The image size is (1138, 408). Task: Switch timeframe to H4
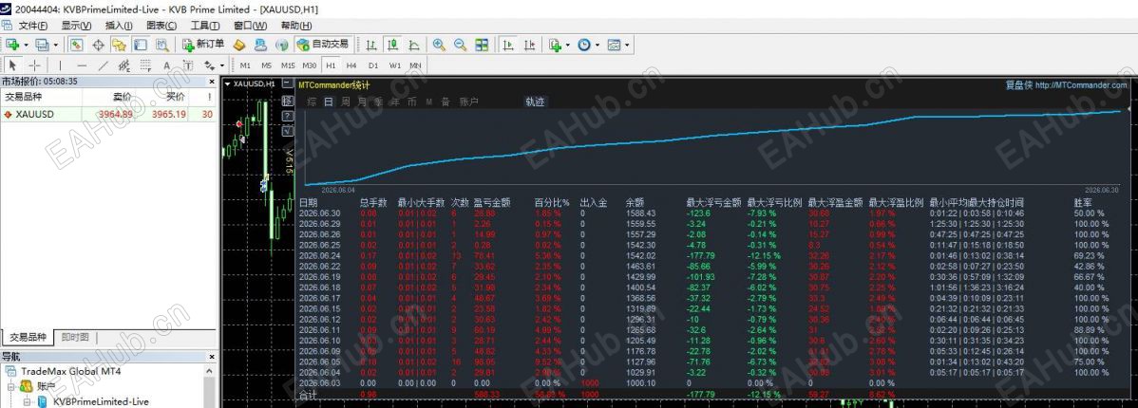click(351, 65)
